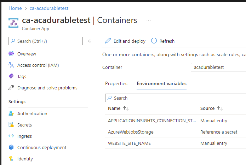Click the Secrets lock icon
The width and height of the screenshot is (246, 165).
[x=11, y=125]
